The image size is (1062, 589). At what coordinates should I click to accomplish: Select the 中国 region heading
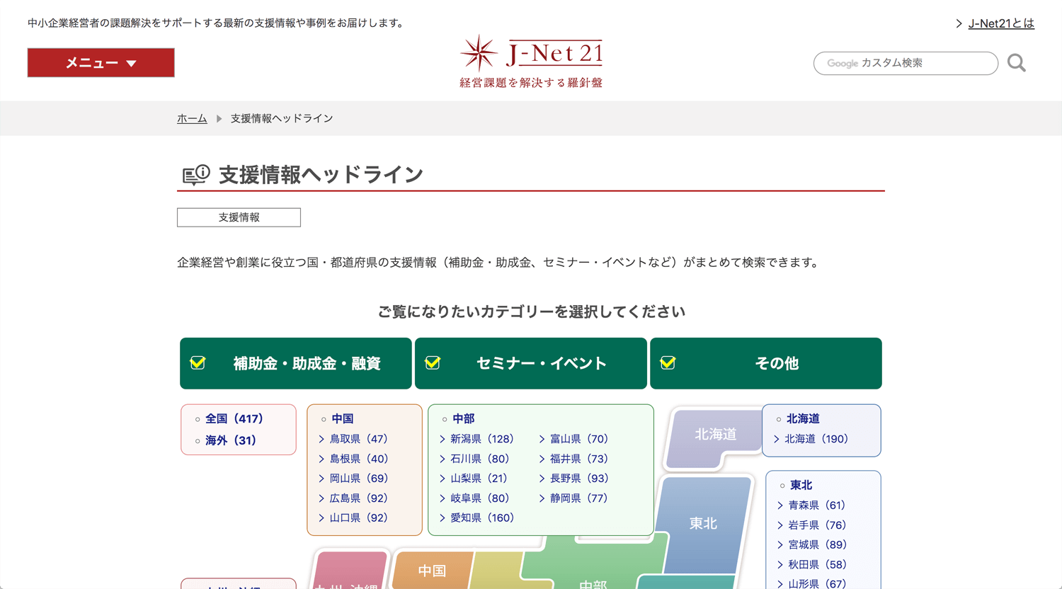pos(343,418)
